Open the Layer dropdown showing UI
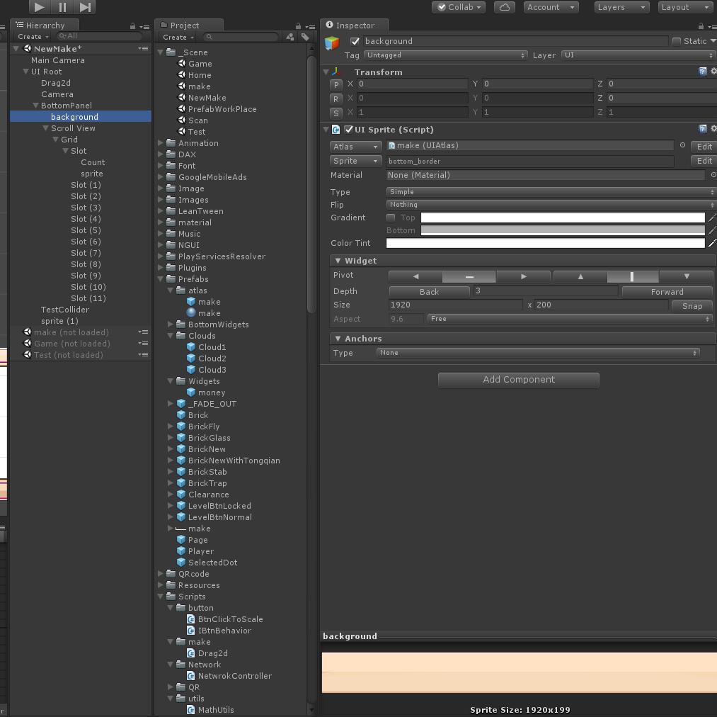Viewport: 717px width, 717px height. [638, 55]
